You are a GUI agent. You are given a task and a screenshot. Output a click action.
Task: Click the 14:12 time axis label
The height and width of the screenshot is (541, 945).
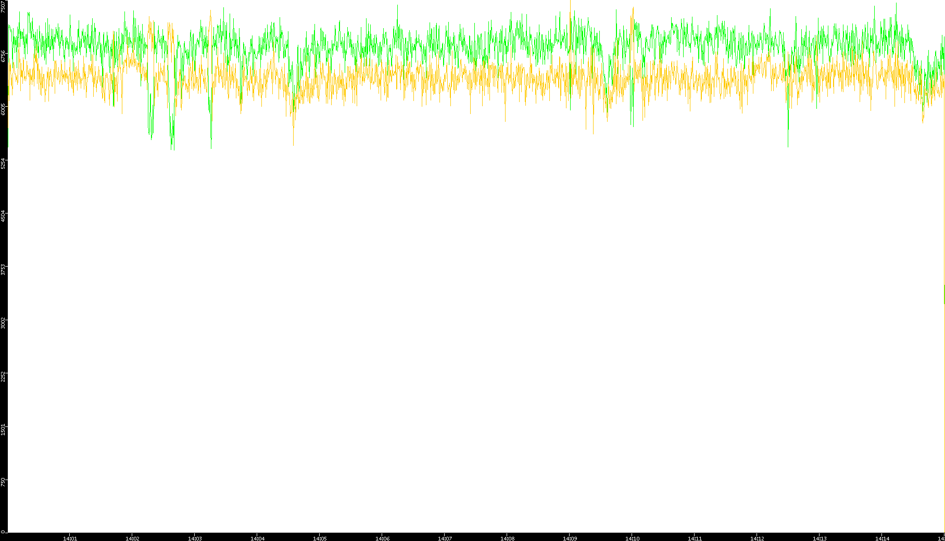click(x=757, y=538)
